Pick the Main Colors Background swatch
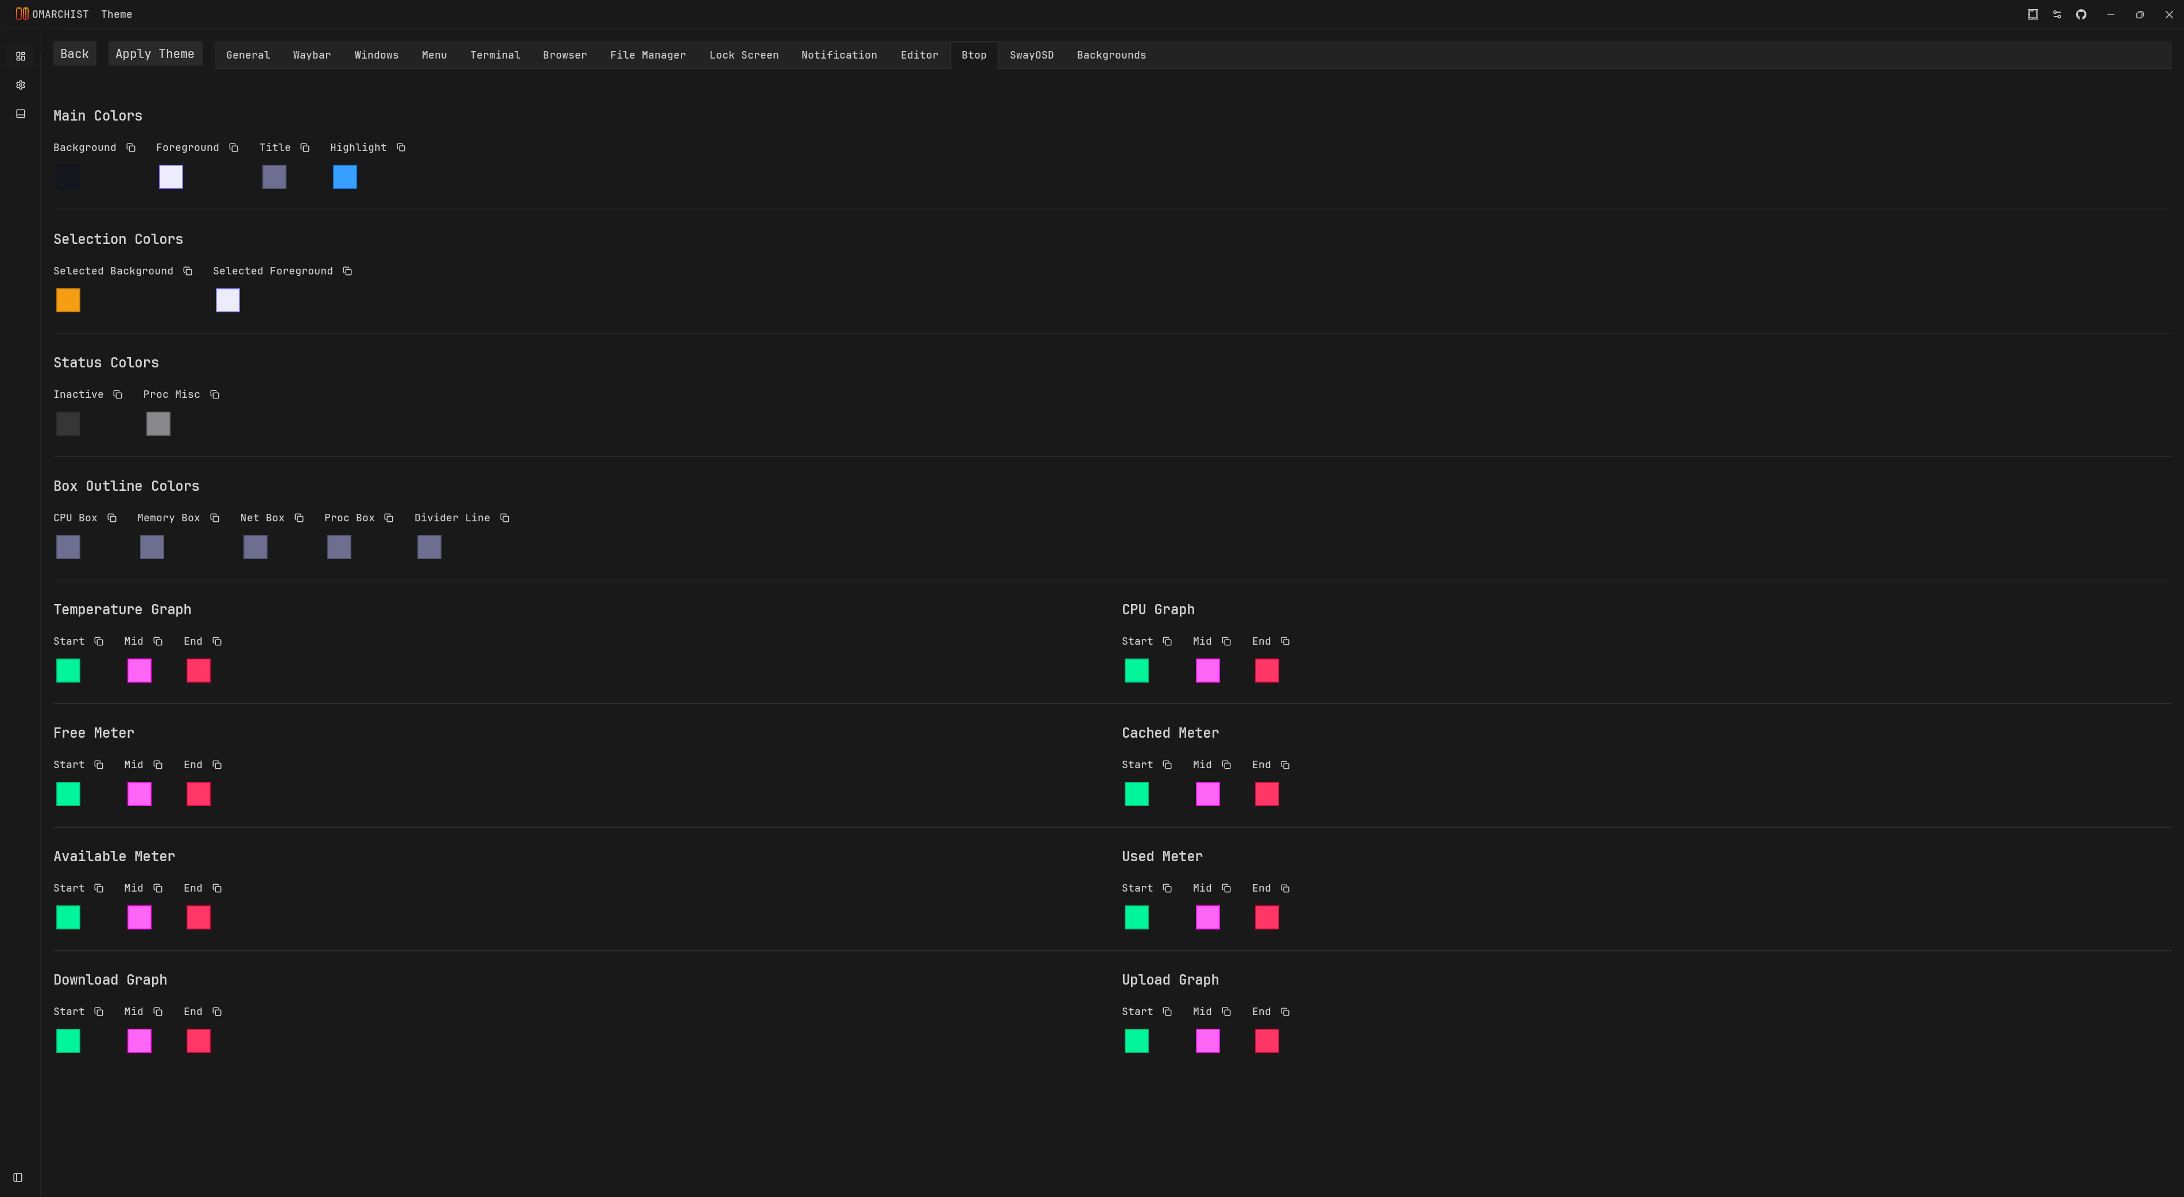 (x=68, y=177)
